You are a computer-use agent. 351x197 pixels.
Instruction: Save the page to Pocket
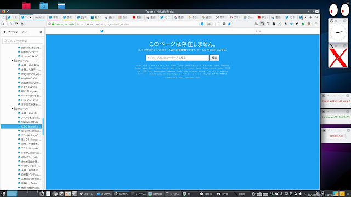click(224, 24)
